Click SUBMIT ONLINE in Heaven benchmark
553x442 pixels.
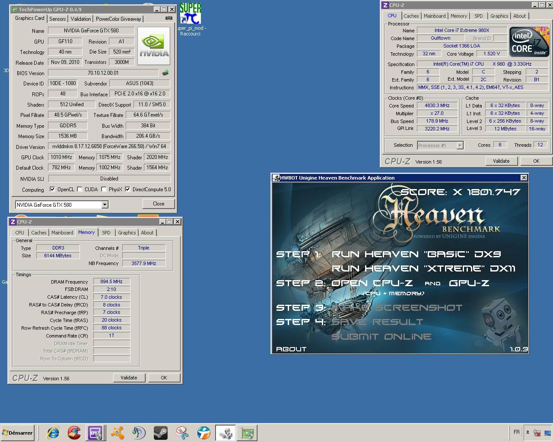pos(381,337)
